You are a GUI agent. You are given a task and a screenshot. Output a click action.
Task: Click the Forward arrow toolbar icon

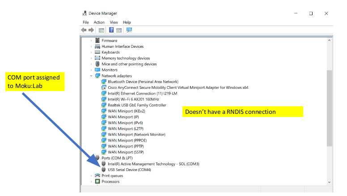pos(91,30)
